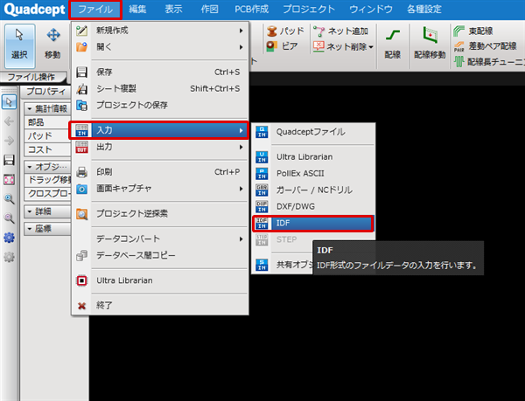
Task: Click sidebar forward arrow icon
Action: coord(9,141)
